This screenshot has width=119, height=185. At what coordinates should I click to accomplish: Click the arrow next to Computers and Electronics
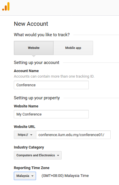click(58, 155)
